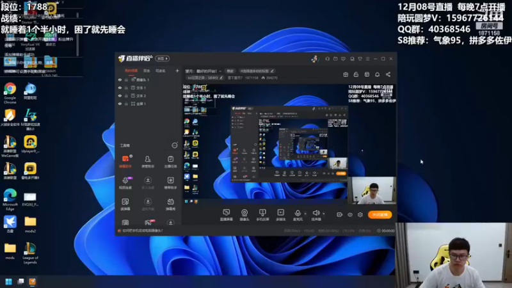Image resolution: width=512 pixels, height=288 pixels.
Task: Open League of Legends desktop shortcut
Action: click(30, 253)
